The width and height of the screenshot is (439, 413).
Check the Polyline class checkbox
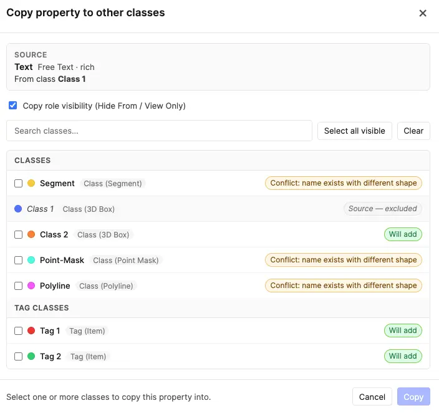(19, 286)
